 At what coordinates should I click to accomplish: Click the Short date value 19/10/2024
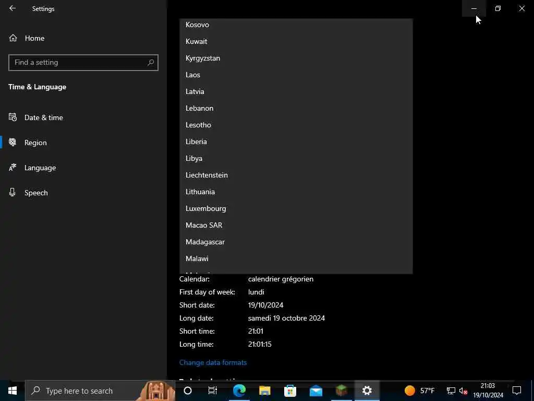tap(265, 305)
